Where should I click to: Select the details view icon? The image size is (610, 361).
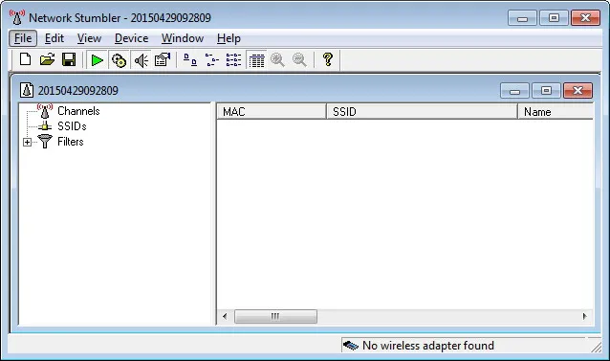[x=256, y=60]
